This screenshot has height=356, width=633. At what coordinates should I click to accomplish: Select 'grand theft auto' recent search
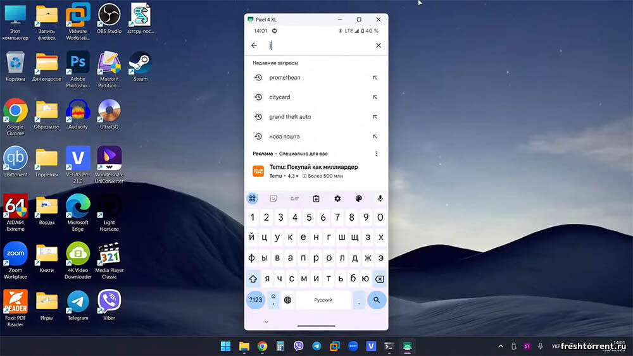(290, 117)
